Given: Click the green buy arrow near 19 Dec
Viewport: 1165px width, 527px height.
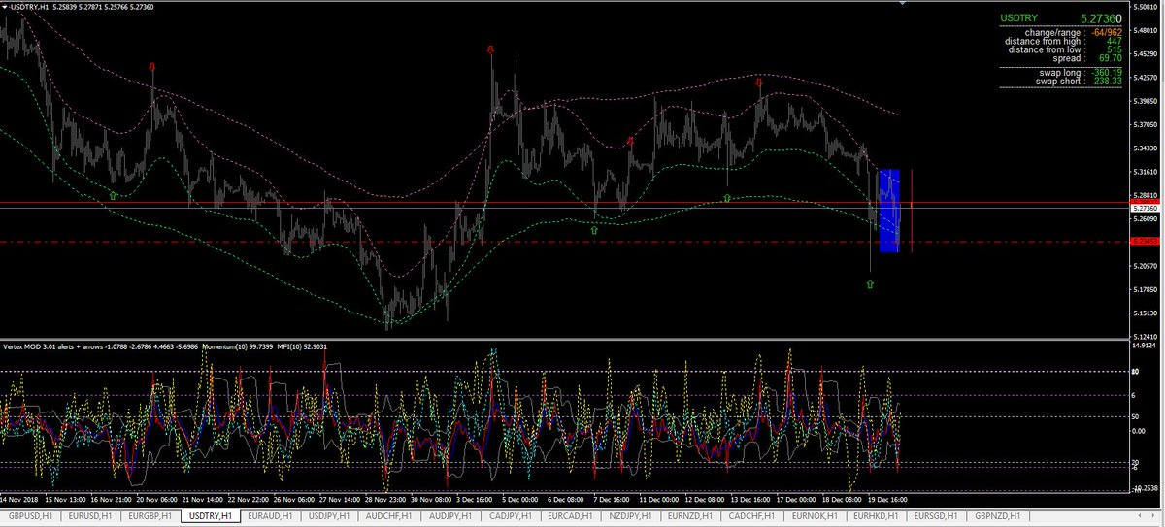Looking at the screenshot, I should (870, 284).
